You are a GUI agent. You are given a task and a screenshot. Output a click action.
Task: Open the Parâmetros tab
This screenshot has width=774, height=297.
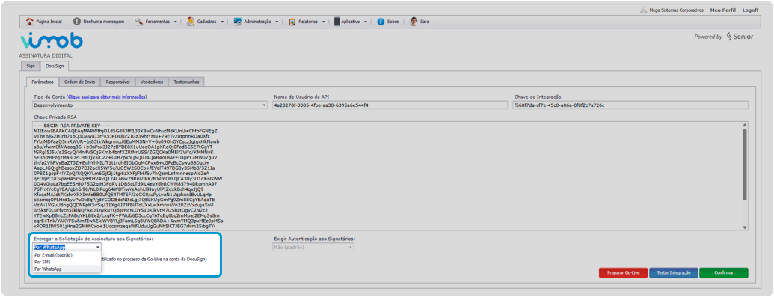[42, 82]
